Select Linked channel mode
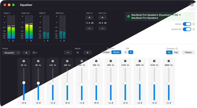This screenshot has width=197, height=108. 106,52
